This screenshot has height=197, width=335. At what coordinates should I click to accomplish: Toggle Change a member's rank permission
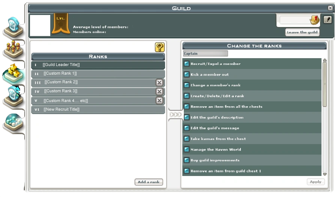click(186, 85)
